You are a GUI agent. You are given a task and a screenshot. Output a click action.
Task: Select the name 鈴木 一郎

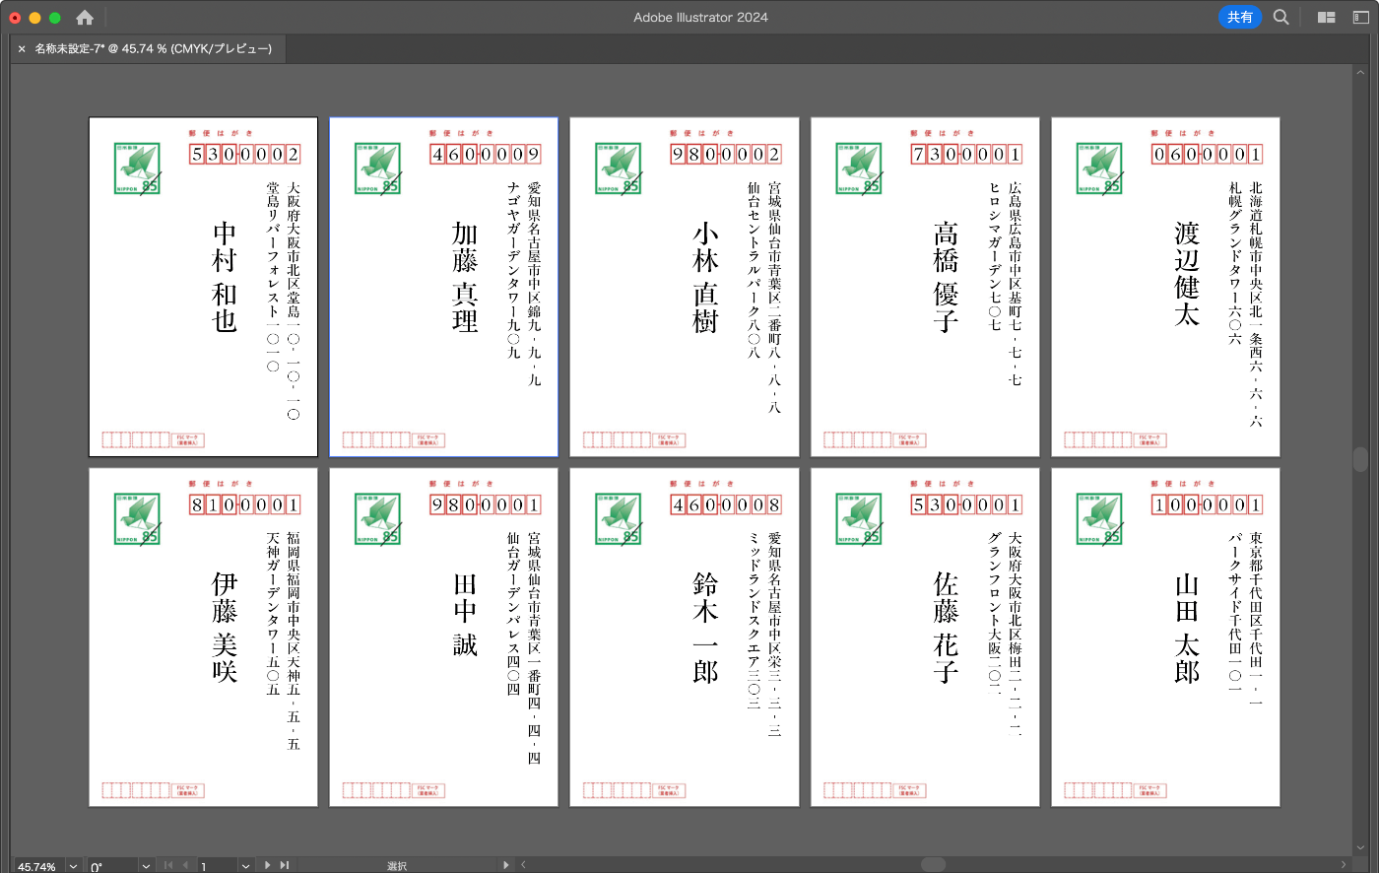click(705, 626)
